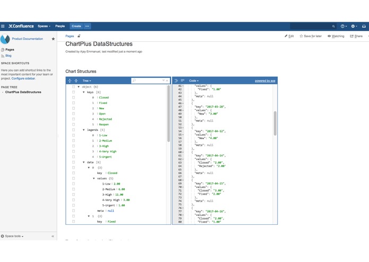Select the row handle box beside 'data [6]'
Image resolution: width=369 pixels, height=262 pixels.
click(x=73, y=162)
